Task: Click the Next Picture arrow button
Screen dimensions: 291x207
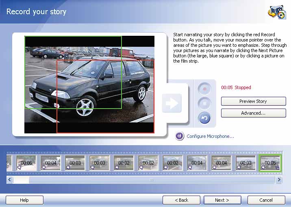Action: [172, 103]
